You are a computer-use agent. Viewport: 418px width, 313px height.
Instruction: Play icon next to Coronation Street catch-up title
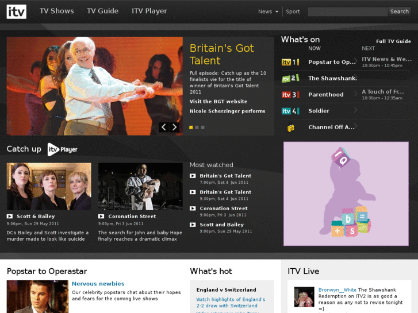pyautogui.click(x=101, y=217)
